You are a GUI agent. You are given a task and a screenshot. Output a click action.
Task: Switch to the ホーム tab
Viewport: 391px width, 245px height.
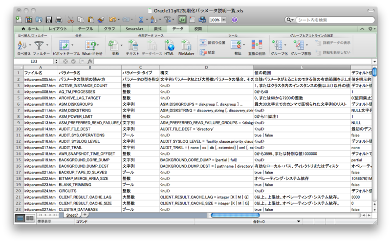tap(30, 29)
